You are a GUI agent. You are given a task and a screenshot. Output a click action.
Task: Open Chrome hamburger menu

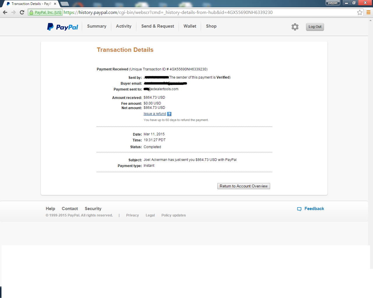[368, 12]
